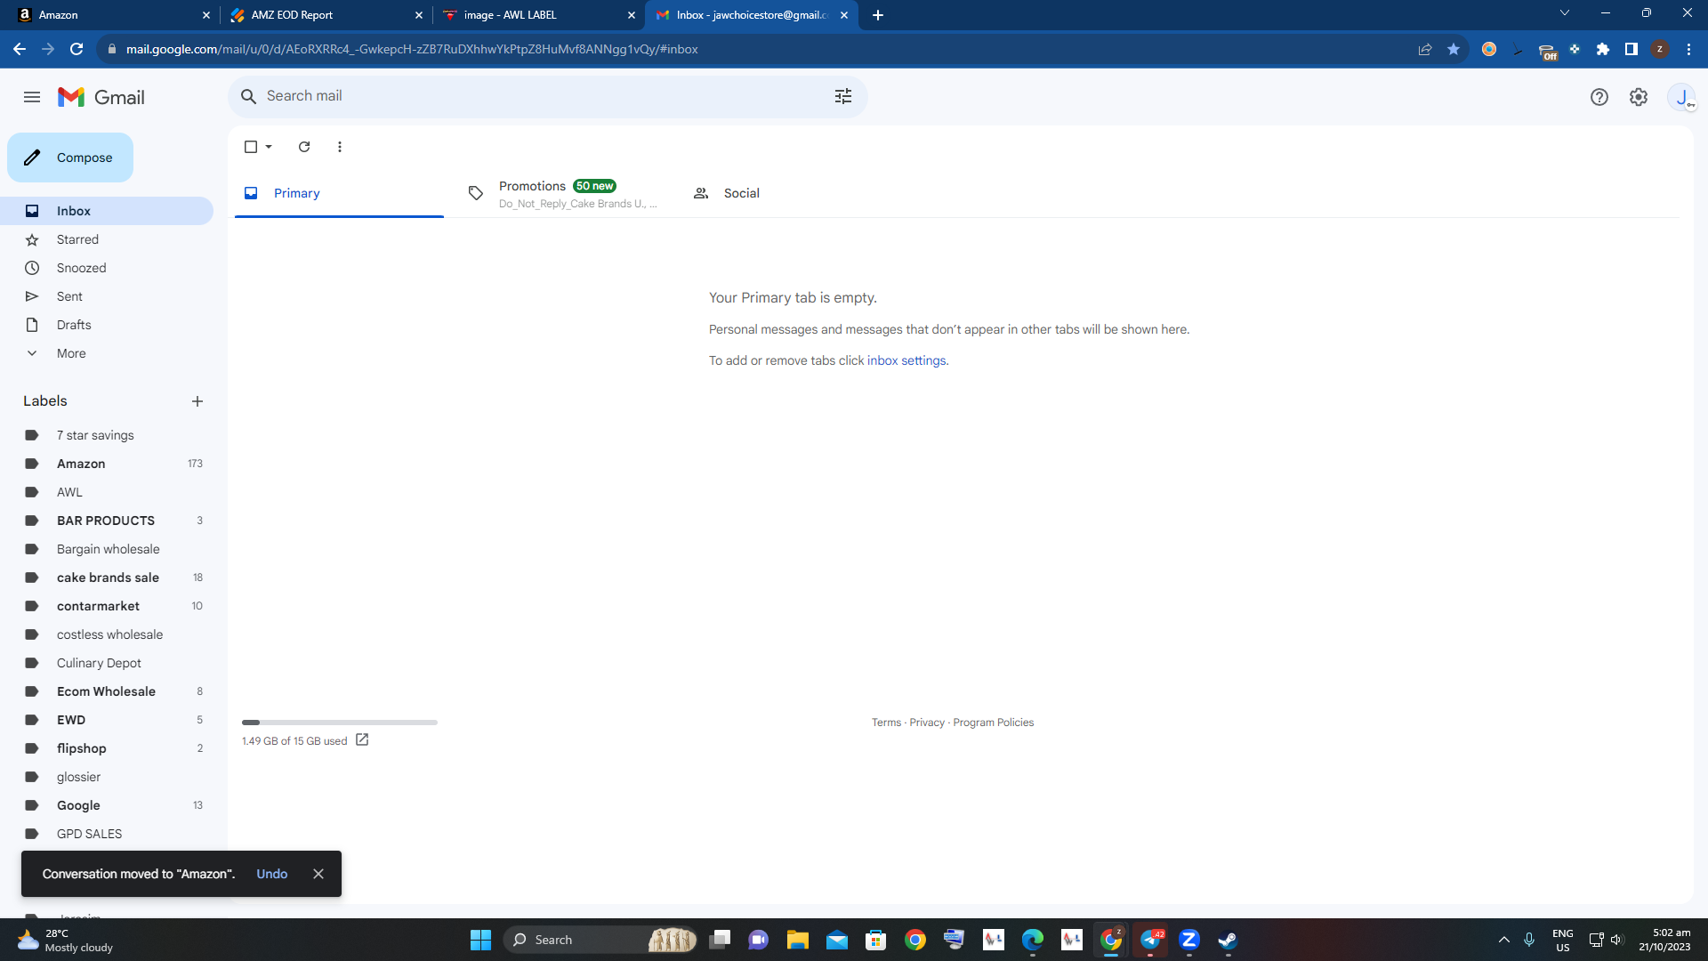Open the Chrome three-dot menu
Screen dimensions: 1708x961
click(1688, 49)
